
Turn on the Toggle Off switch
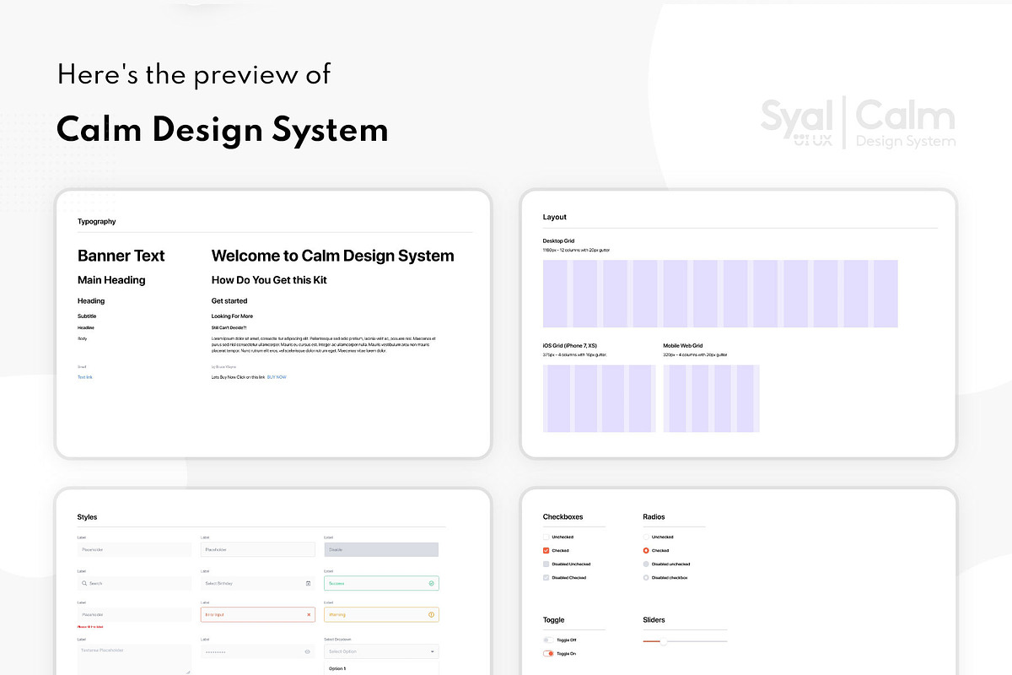coord(548,640)
